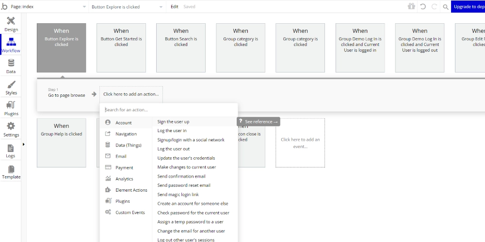
Task: Select the Analytics action category
Action: pos(126,179)
